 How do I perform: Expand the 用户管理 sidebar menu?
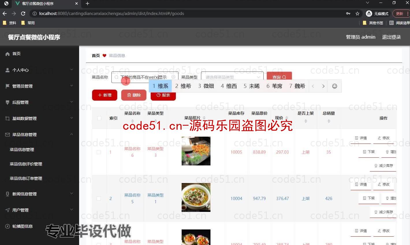[x=40, y=210]
